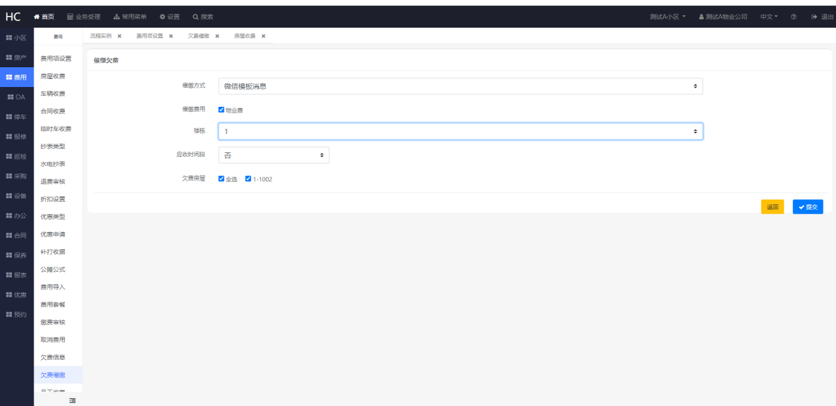Image resolution: width=836 pixels, height=406 pixels.
Task: Expand the 应收时间段 dropdown
Action: (273, 155)
